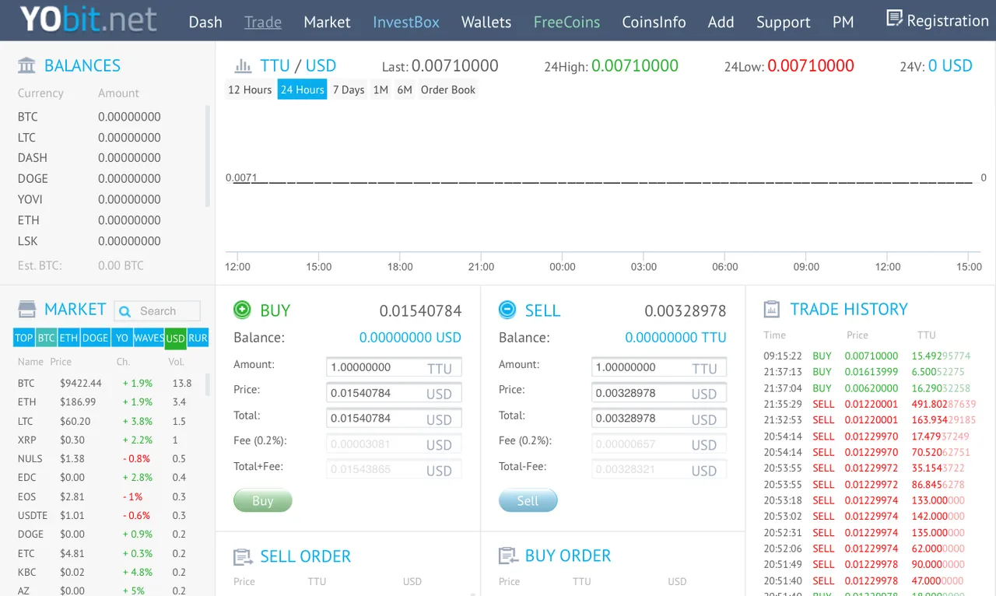Screen dimensions: 996x596
Task: Click the 0.01540784 price in Buy header
Action: coord(420,311)
